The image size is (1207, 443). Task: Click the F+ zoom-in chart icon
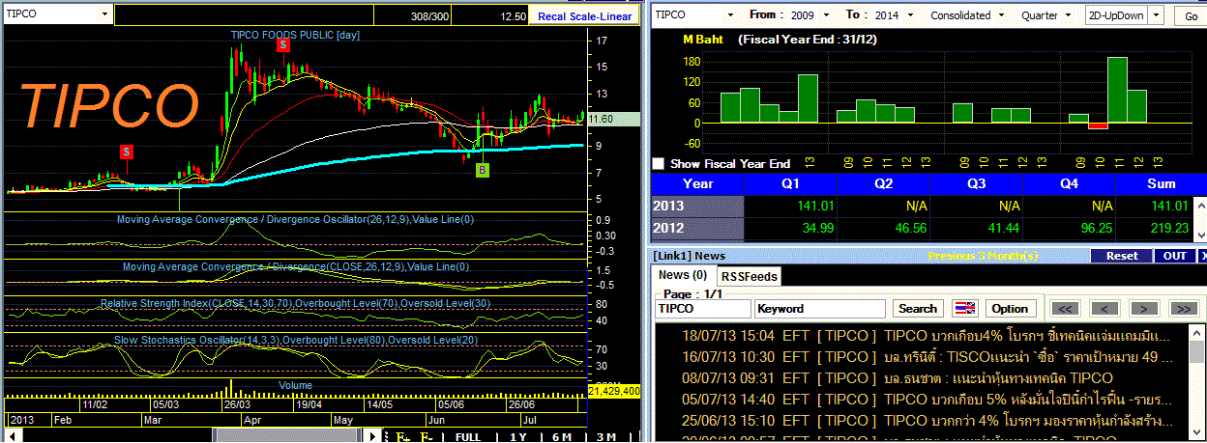pos(402,437)
